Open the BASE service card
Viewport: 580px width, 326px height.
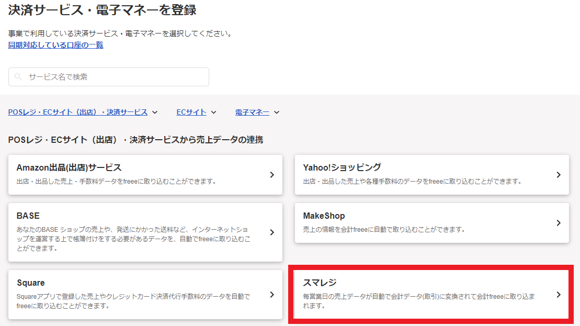[145, 232]
